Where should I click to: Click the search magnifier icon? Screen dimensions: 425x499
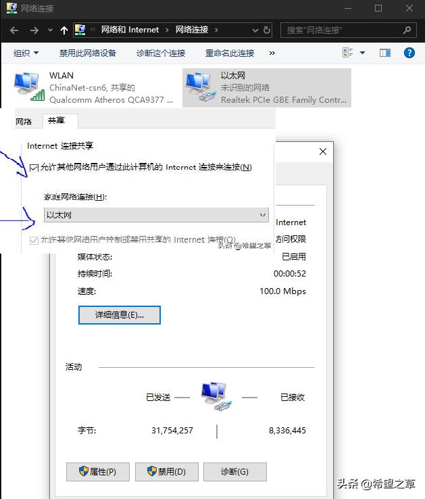(x=407, y=30)
